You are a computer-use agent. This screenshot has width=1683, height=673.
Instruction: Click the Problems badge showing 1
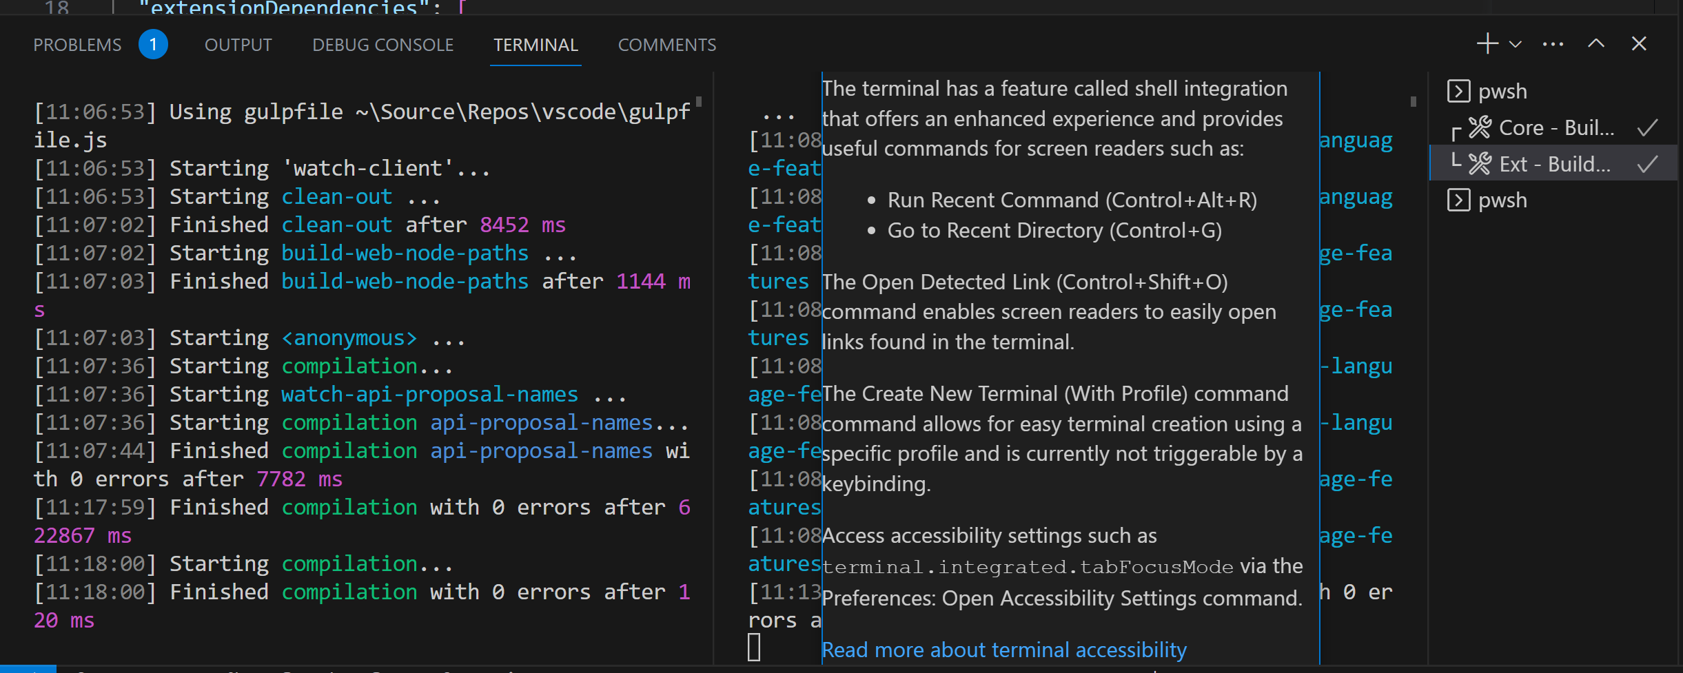[153, 43]
